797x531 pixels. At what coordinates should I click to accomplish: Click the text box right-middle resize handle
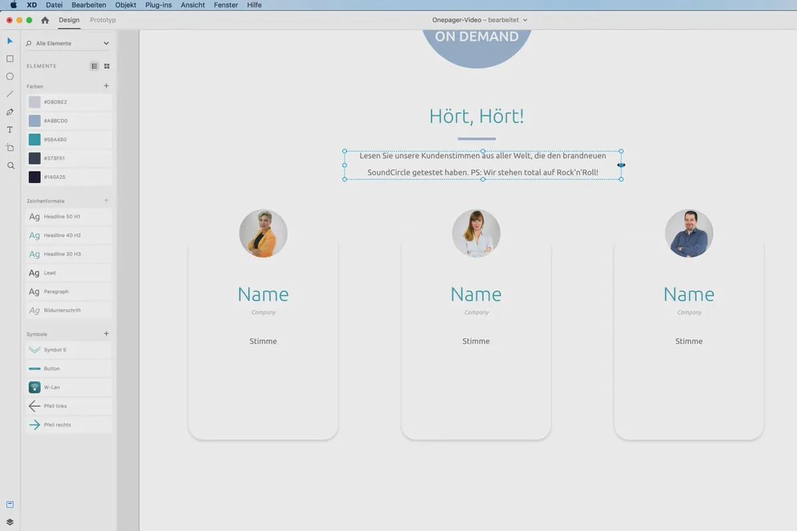[x=622, y=165]
